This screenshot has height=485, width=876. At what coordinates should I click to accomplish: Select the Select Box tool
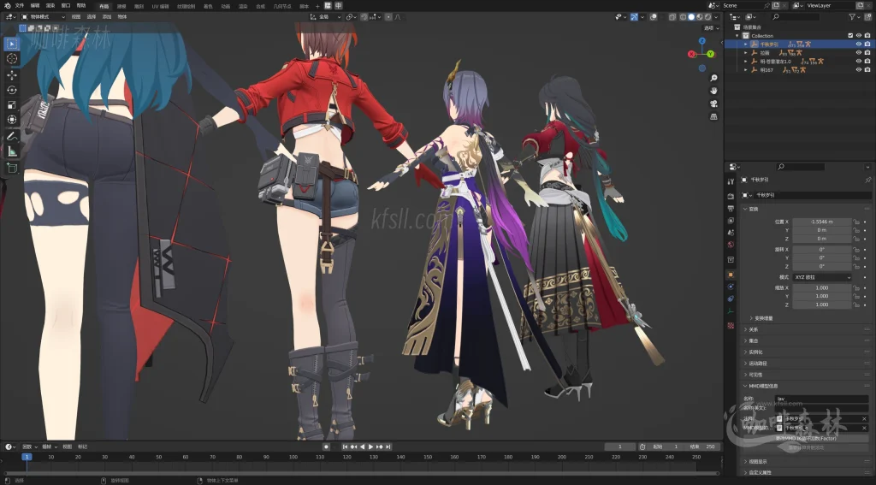pos(12,44)
